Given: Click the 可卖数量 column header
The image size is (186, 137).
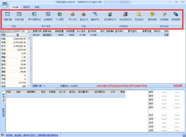Looking at the screenshot, I should click(x=70, y=31).
